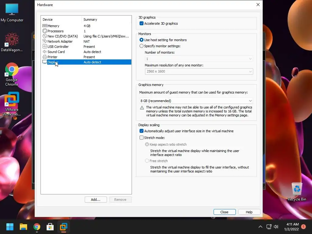Click the Printer device icon

45,57
